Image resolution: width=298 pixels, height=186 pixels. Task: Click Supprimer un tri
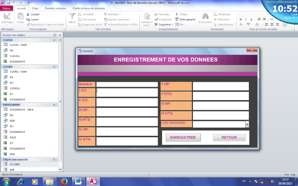(x=90, y=25)
